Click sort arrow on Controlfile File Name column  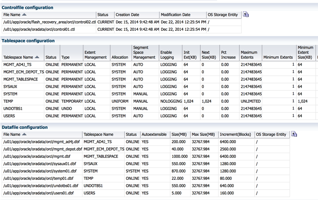point(24,15)
